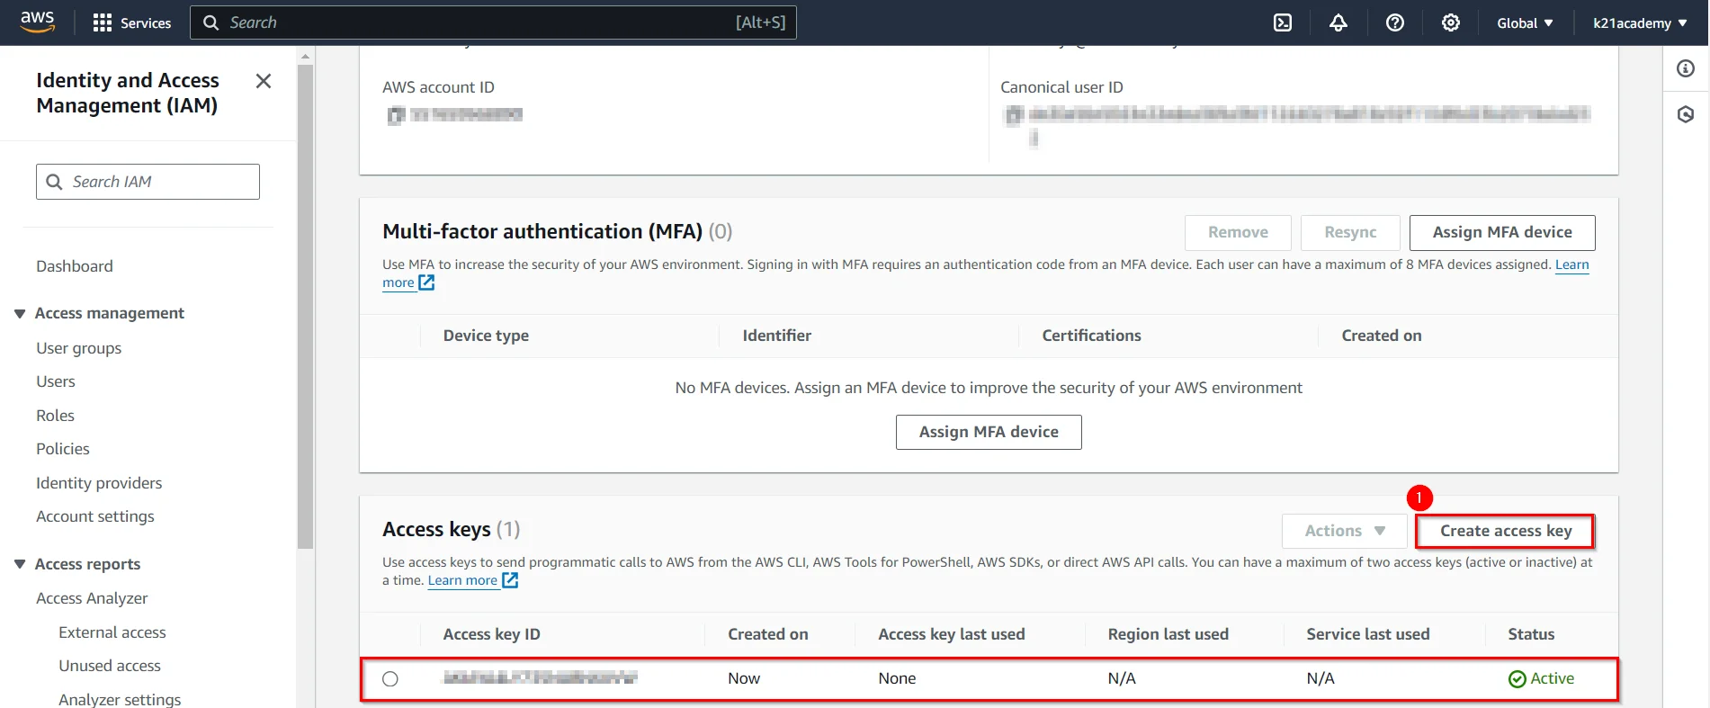Go to Users in the sidebar

56,381
